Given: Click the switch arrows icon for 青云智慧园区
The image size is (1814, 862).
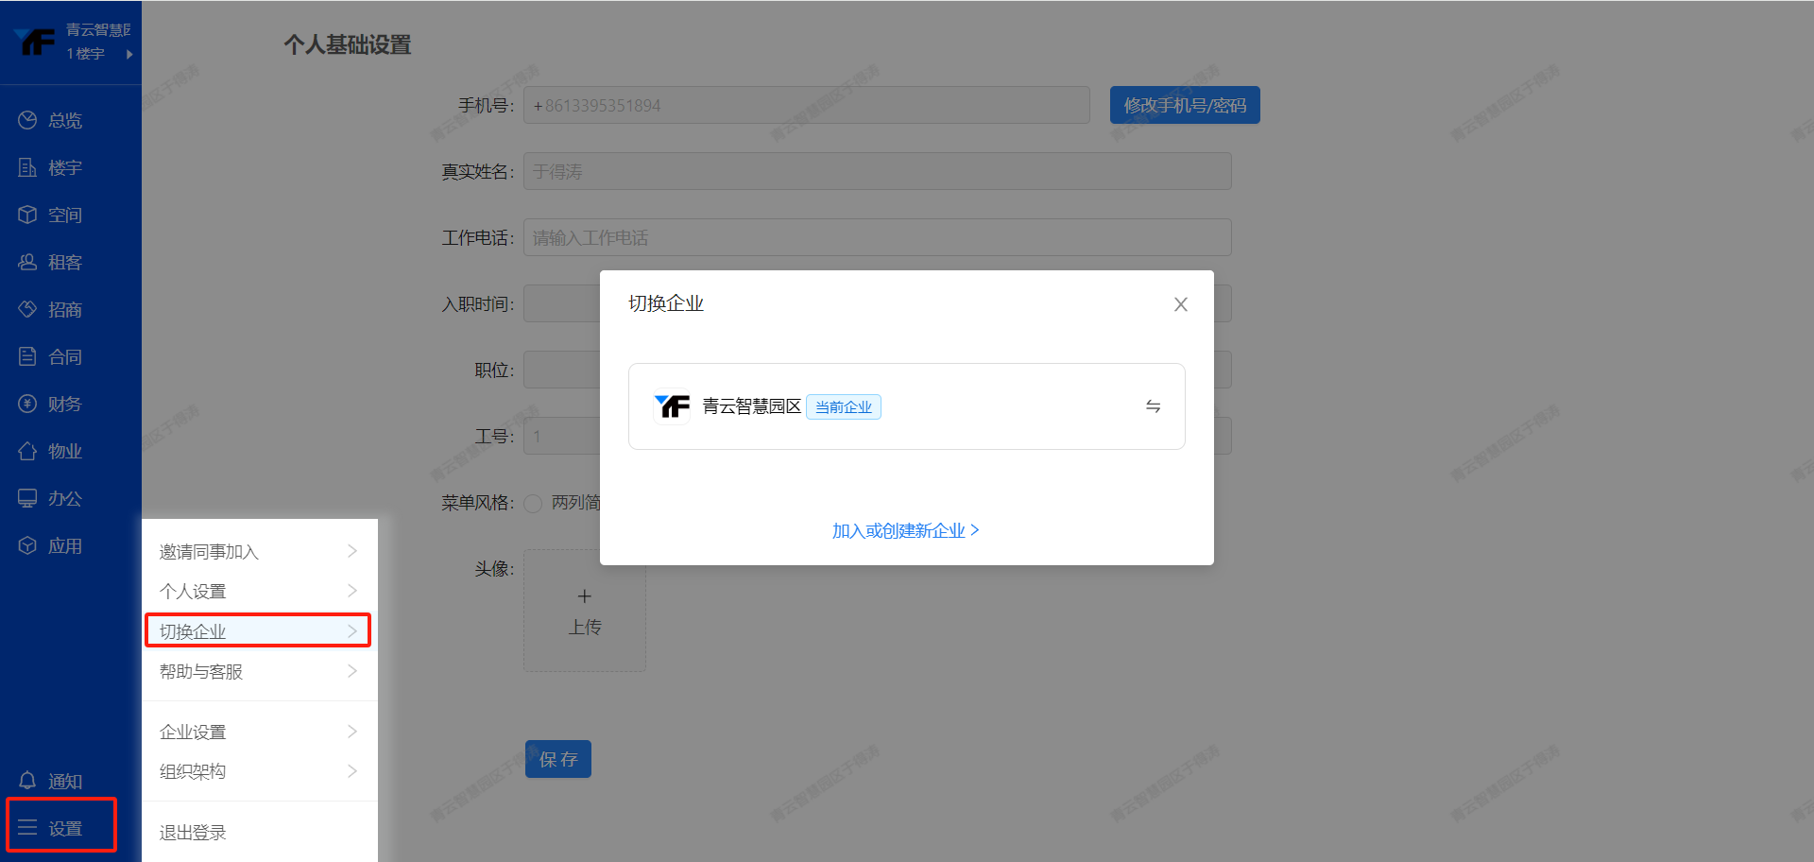Looking at the screenshot, I should pos(1153,406).
